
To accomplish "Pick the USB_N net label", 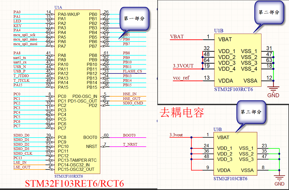I will click(x=20, y=67).
